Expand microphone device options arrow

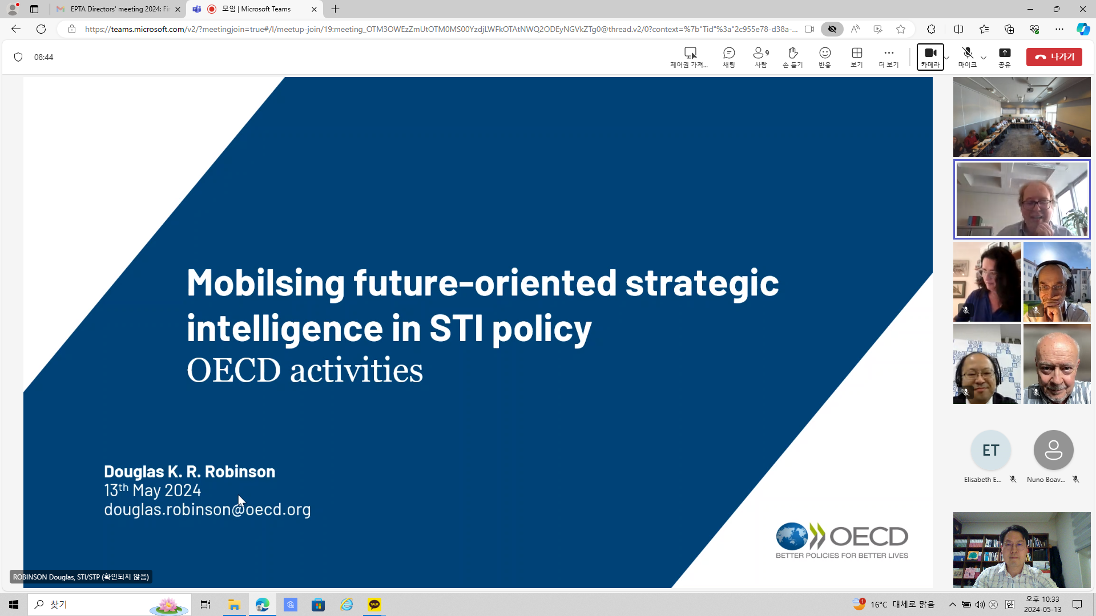tap(984, 58)
